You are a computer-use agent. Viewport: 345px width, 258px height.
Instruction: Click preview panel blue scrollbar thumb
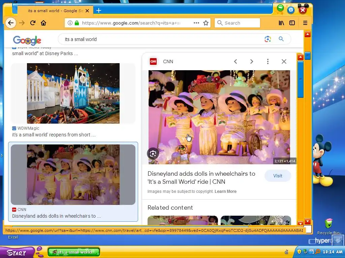coord(300,79)
